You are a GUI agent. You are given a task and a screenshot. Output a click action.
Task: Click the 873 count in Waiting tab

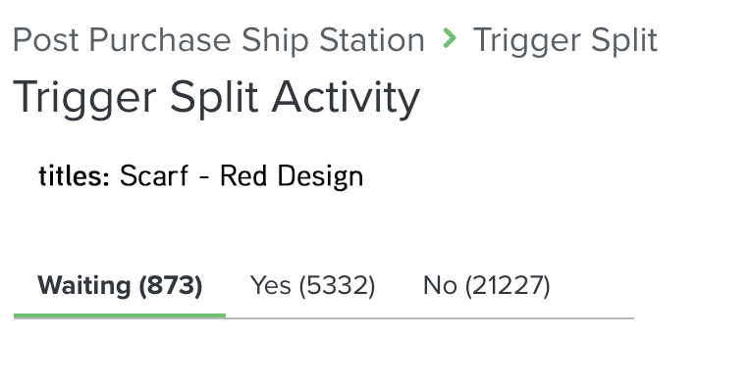170,286
